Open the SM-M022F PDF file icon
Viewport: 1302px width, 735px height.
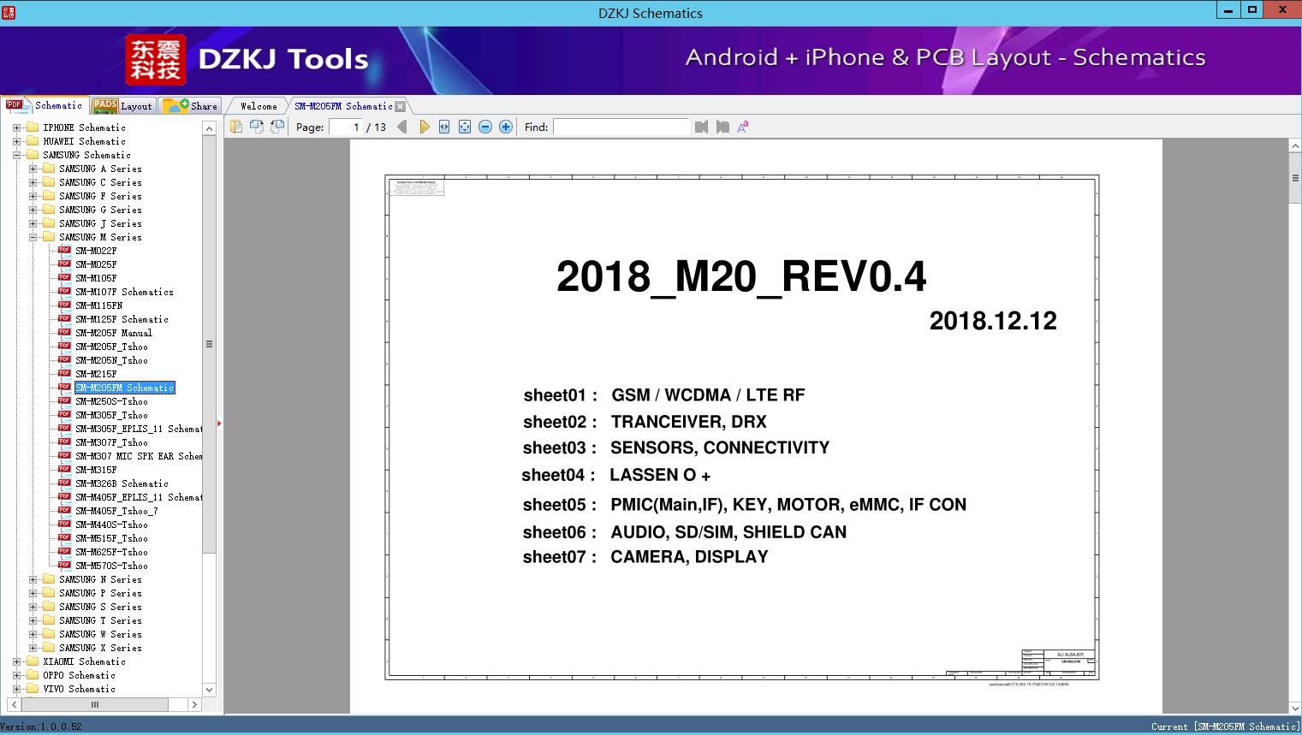pyautogui.click(x=64, y=250)
